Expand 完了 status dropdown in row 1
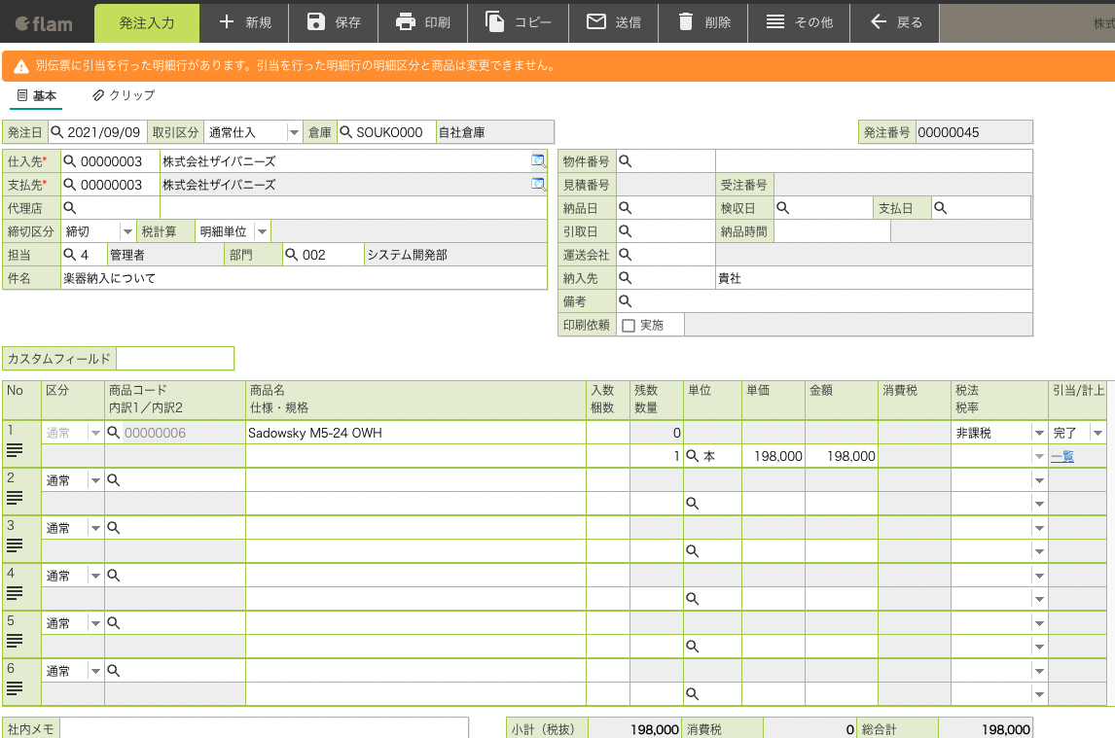Screen dimensions: 1115x738 (1097, 433)
